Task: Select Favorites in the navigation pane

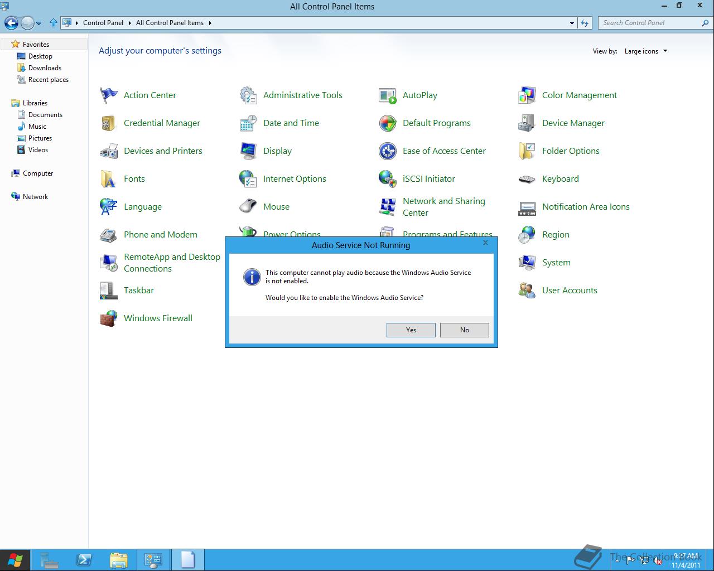Action: click(36, 45)
